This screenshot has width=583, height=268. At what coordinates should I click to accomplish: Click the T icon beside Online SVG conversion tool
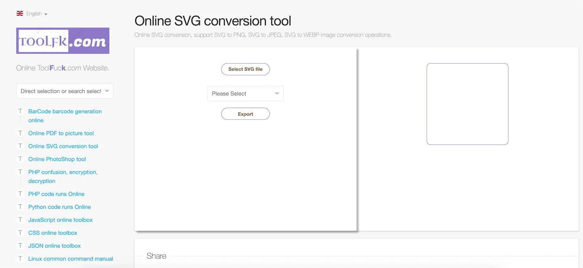[x=20, y=146]
